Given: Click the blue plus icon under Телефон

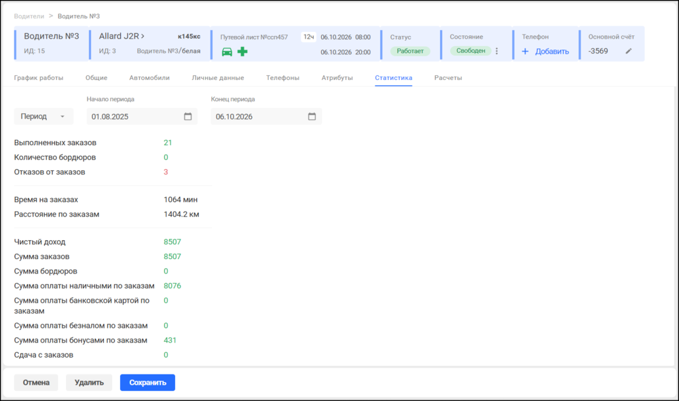Looking at the screenshot, I should coord(526,52).
